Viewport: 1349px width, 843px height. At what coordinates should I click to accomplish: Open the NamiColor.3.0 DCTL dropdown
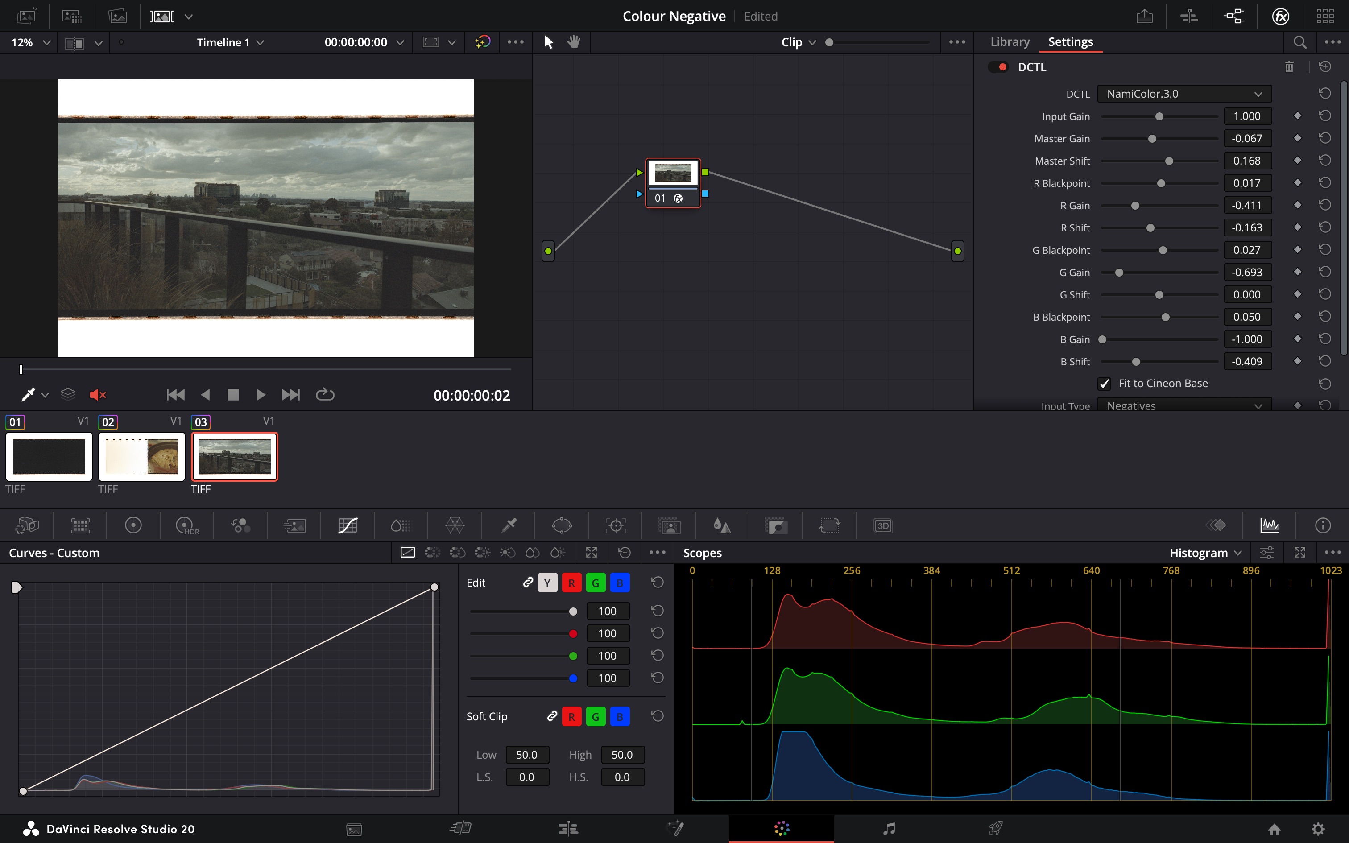pos(1184,94)
